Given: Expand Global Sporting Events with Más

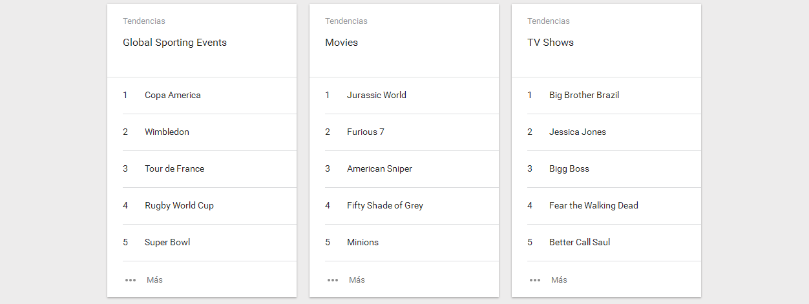Looking at the screenshot, I should (x=154, y=280).
